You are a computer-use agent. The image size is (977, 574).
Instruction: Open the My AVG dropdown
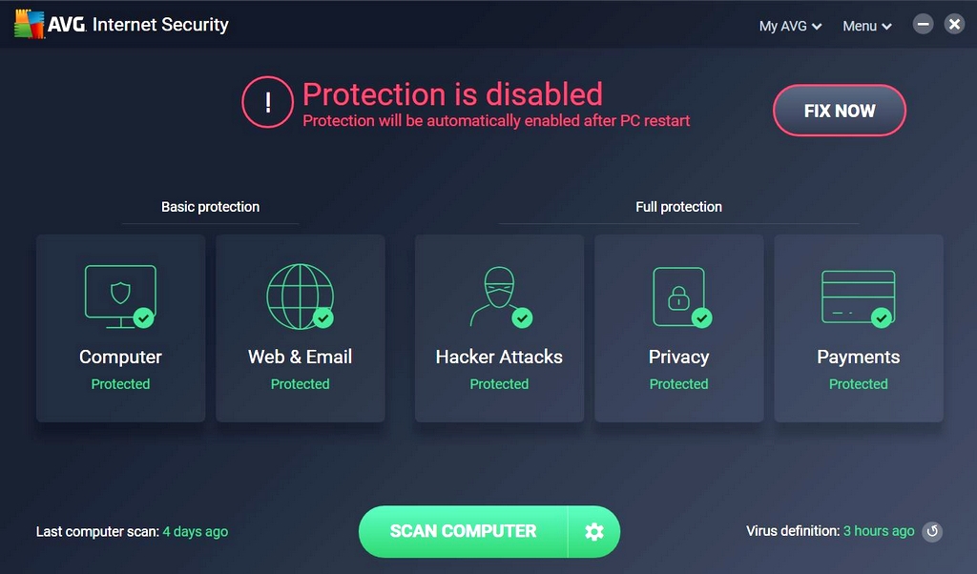pos(789,26)
